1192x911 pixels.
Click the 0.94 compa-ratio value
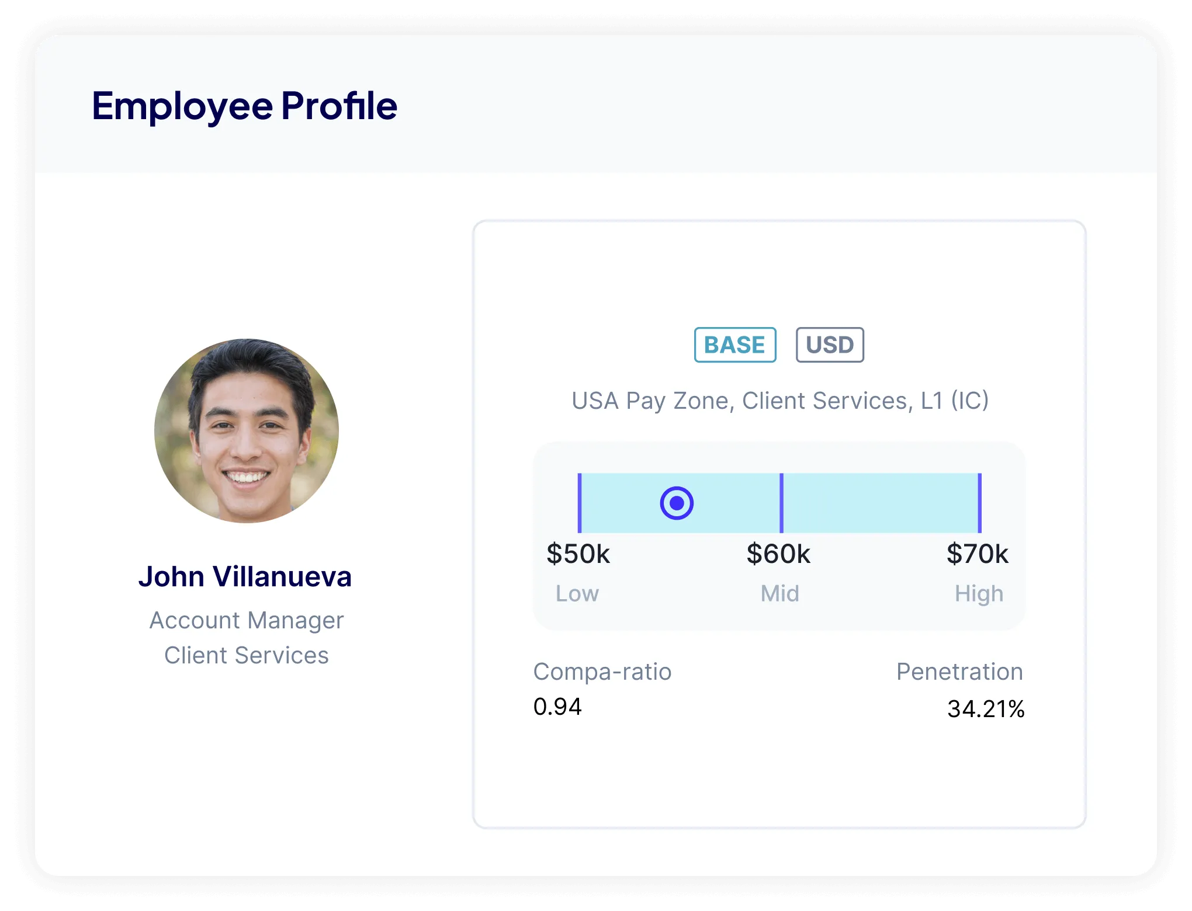click(x=557, y=707)
